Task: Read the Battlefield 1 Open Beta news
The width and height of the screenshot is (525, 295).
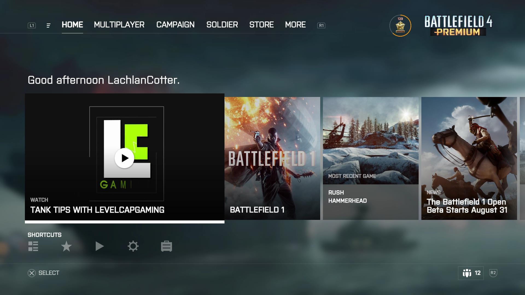Action: (x=469, y=158)
